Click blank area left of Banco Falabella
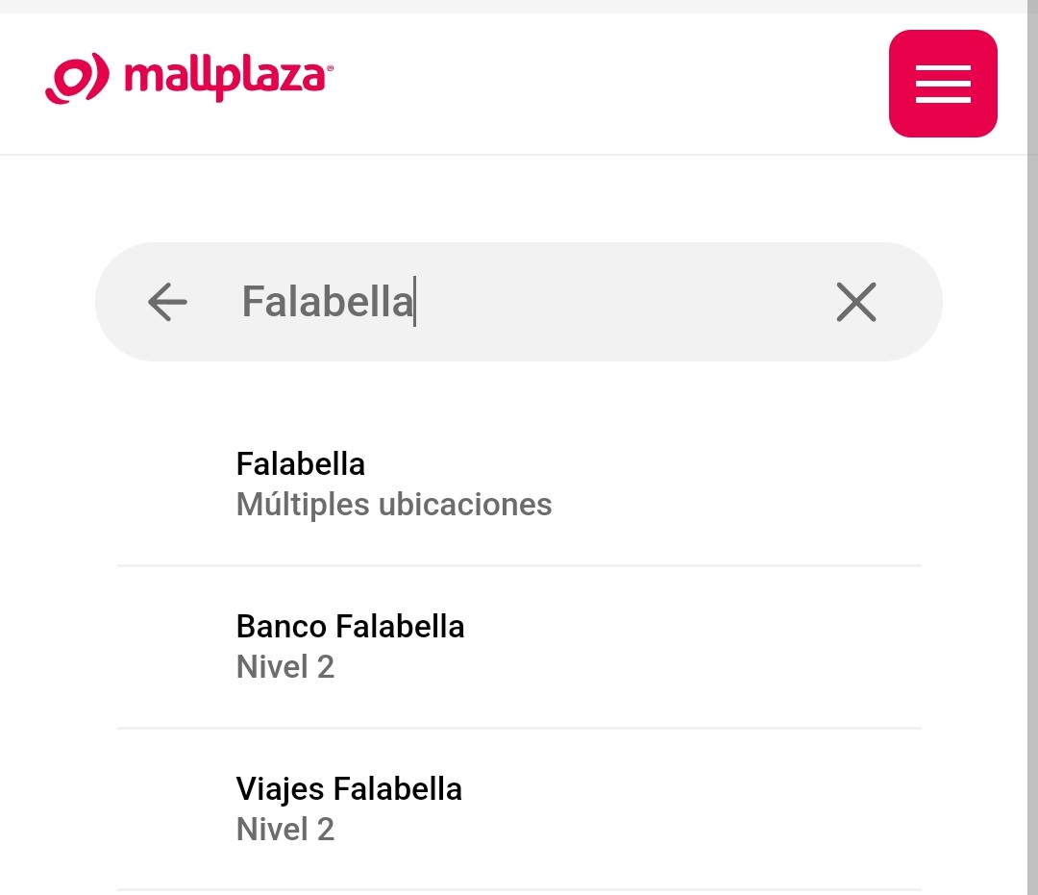The image size is (1038, 895). click(176, 647)
